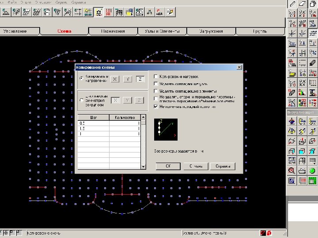The height and width of the screenshot is (238, 318).
Task: Click the red-and-grey tables filter icon
Action: click(292, 63)
